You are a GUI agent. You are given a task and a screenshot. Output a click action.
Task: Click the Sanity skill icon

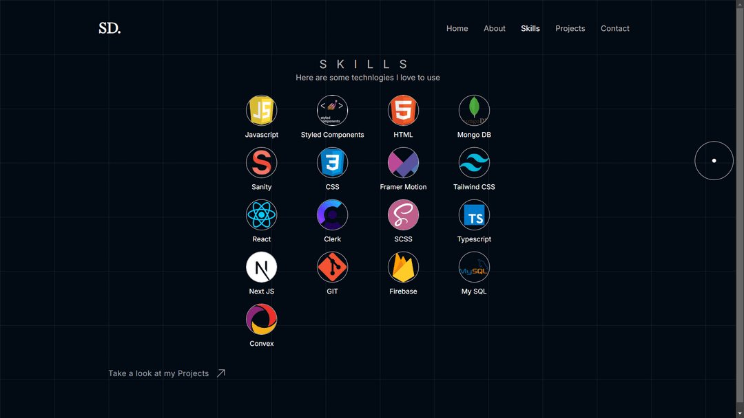tap(262, 162)
